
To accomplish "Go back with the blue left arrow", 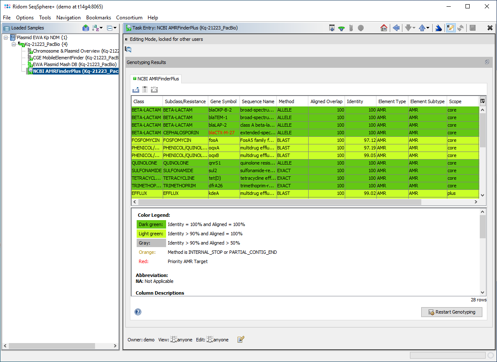I will (396, 28).
